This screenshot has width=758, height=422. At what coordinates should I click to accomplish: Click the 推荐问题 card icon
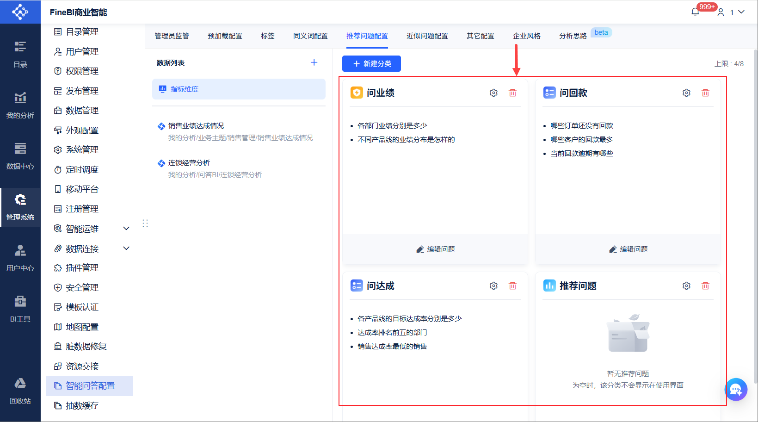549,285
